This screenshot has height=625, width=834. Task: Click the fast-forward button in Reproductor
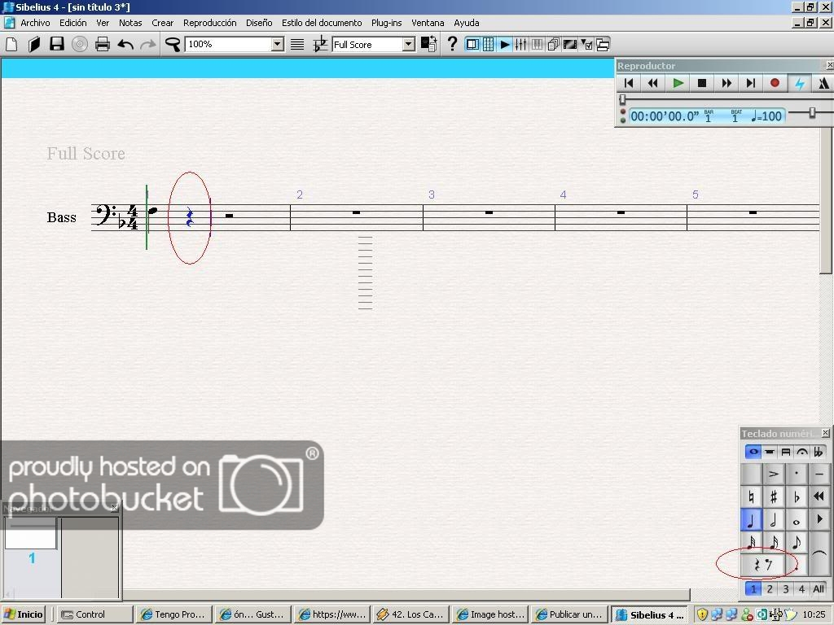tap(726, 83)
